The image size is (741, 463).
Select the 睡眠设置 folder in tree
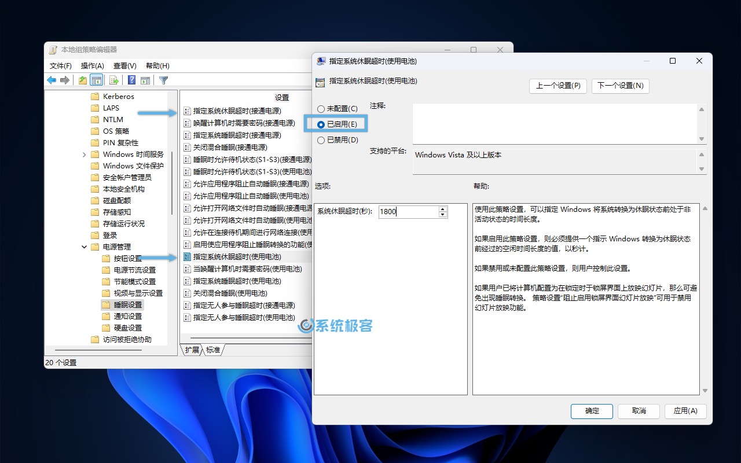tap(127, 305)
